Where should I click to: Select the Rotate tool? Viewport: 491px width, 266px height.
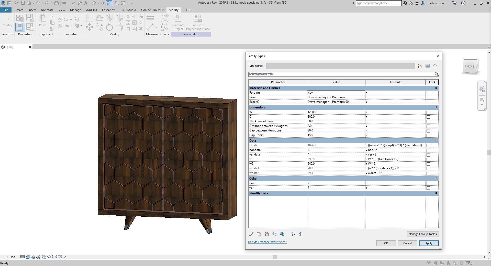pyautogui.click(x=109, y=27)
